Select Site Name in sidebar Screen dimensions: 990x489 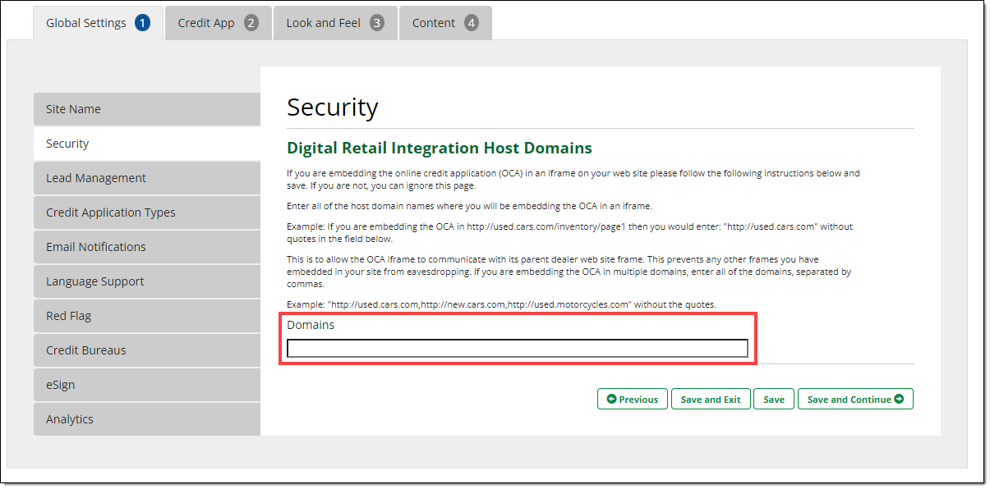pyautogui.click(x=146, y=109)
